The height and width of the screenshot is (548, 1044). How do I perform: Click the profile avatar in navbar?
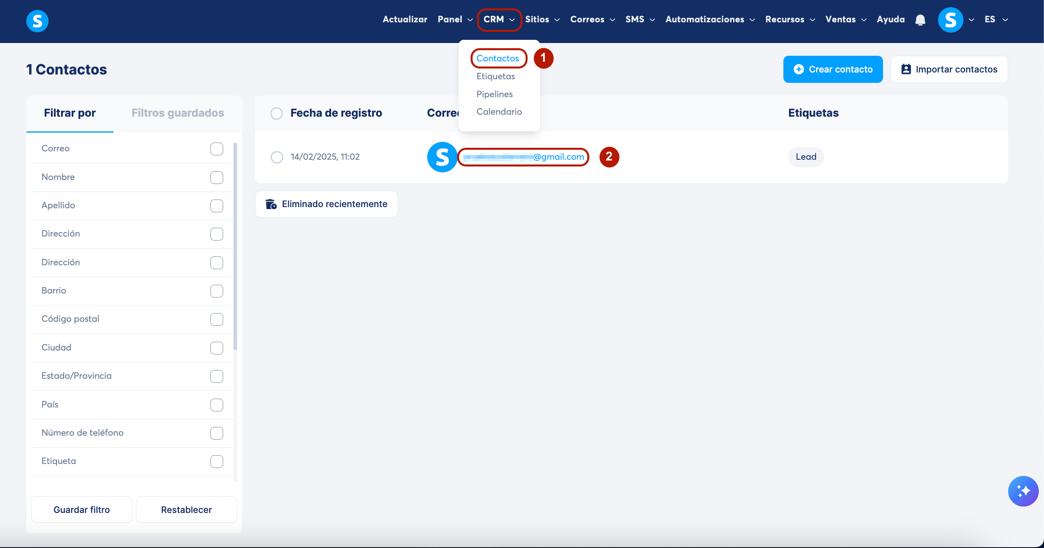coord(950,20)
